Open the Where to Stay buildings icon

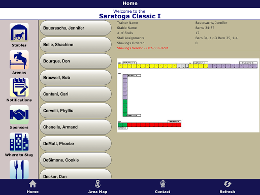tap(19, 142)
